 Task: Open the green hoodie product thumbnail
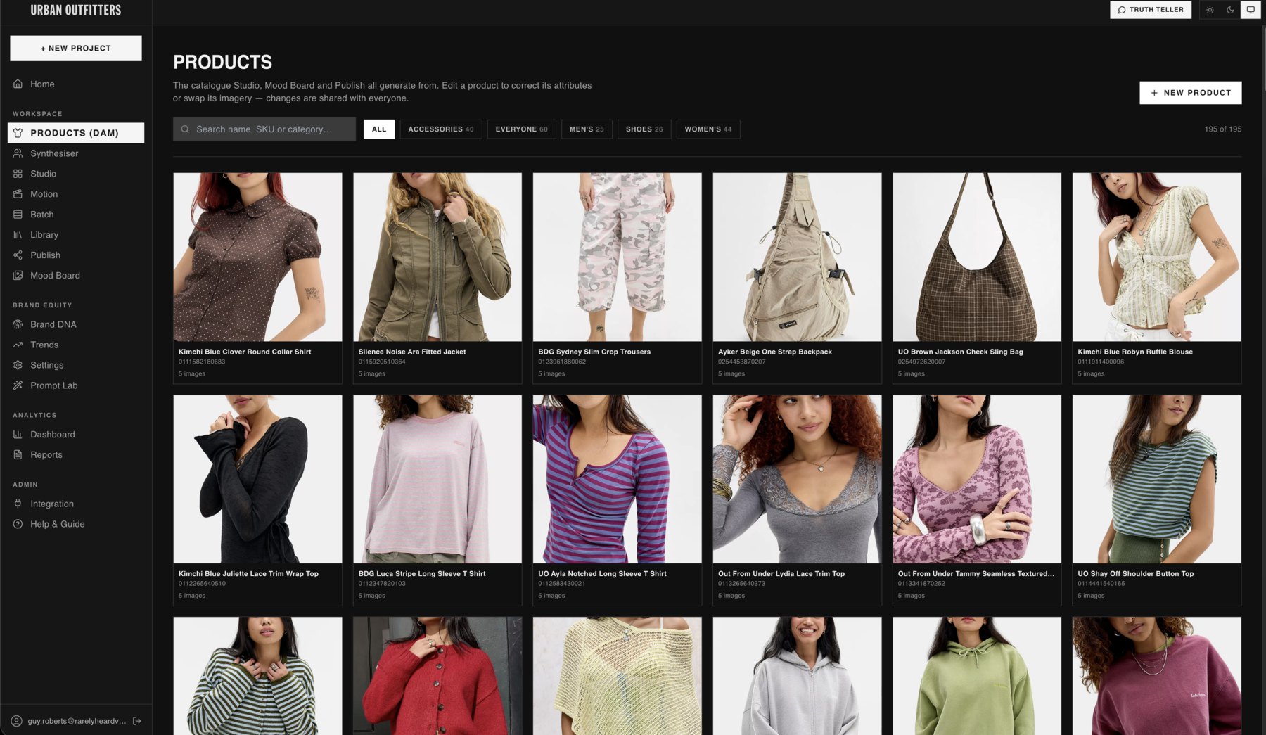pyautogui.click(x=977, y=676)
